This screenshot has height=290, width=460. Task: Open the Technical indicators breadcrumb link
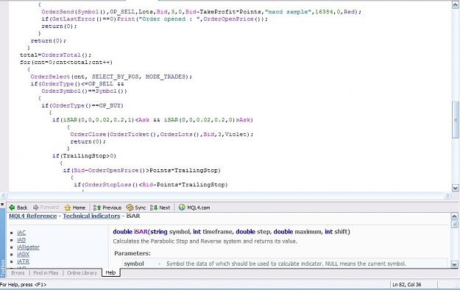tap(91, 216)
